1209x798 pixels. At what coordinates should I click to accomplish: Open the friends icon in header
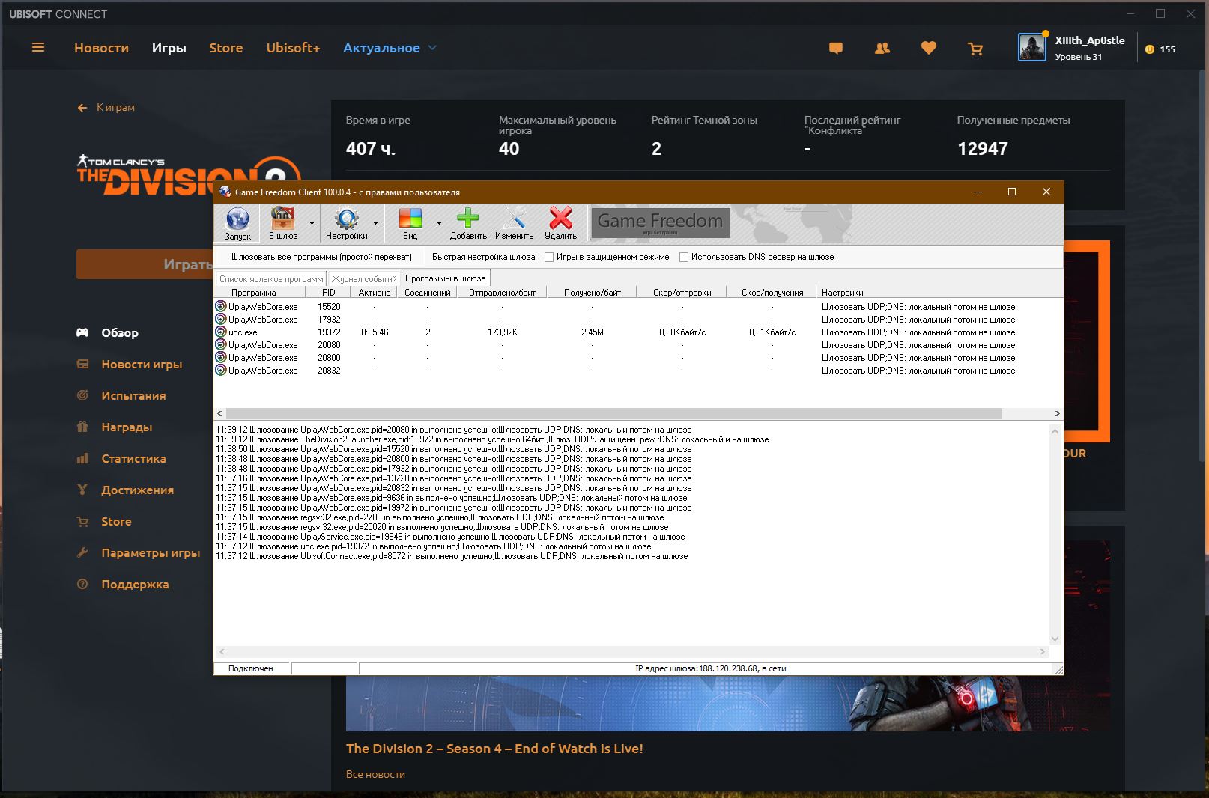pos(882,49)
